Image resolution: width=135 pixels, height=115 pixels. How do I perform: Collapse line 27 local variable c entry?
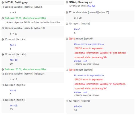3,74
